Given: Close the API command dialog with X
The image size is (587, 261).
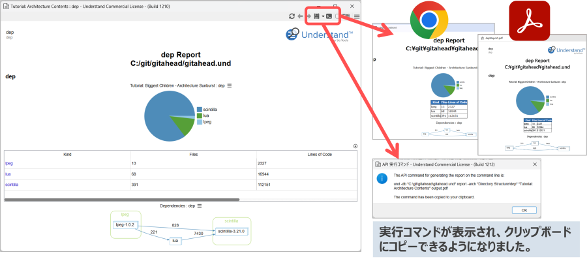Looking at the screenshot, I should (535, 164).
